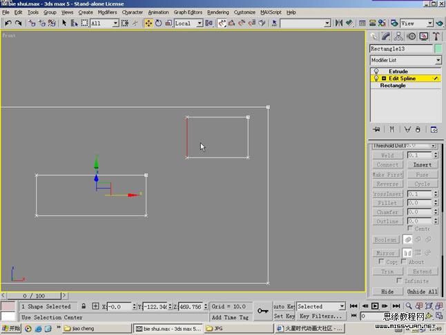Enable the Infinite checkbox
Image resolution: width=446 pixels, height=335 pixels.
coord(399,280)
